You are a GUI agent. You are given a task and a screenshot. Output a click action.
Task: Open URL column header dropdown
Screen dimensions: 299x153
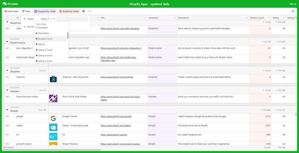tap(145, 18)
